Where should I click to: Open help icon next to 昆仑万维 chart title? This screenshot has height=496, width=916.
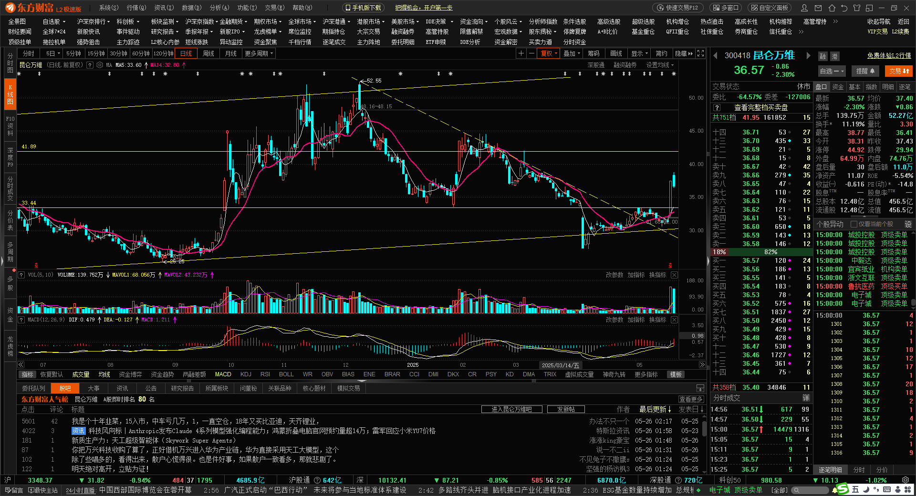[x=90, y=65]
